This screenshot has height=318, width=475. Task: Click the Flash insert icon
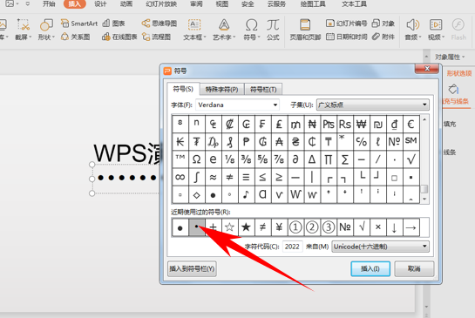tap(458, 29)
